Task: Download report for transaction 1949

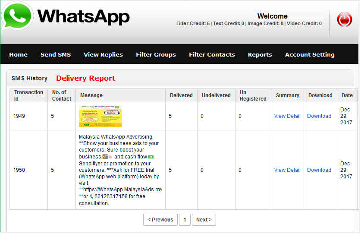Action: click(x=319, y=116)
